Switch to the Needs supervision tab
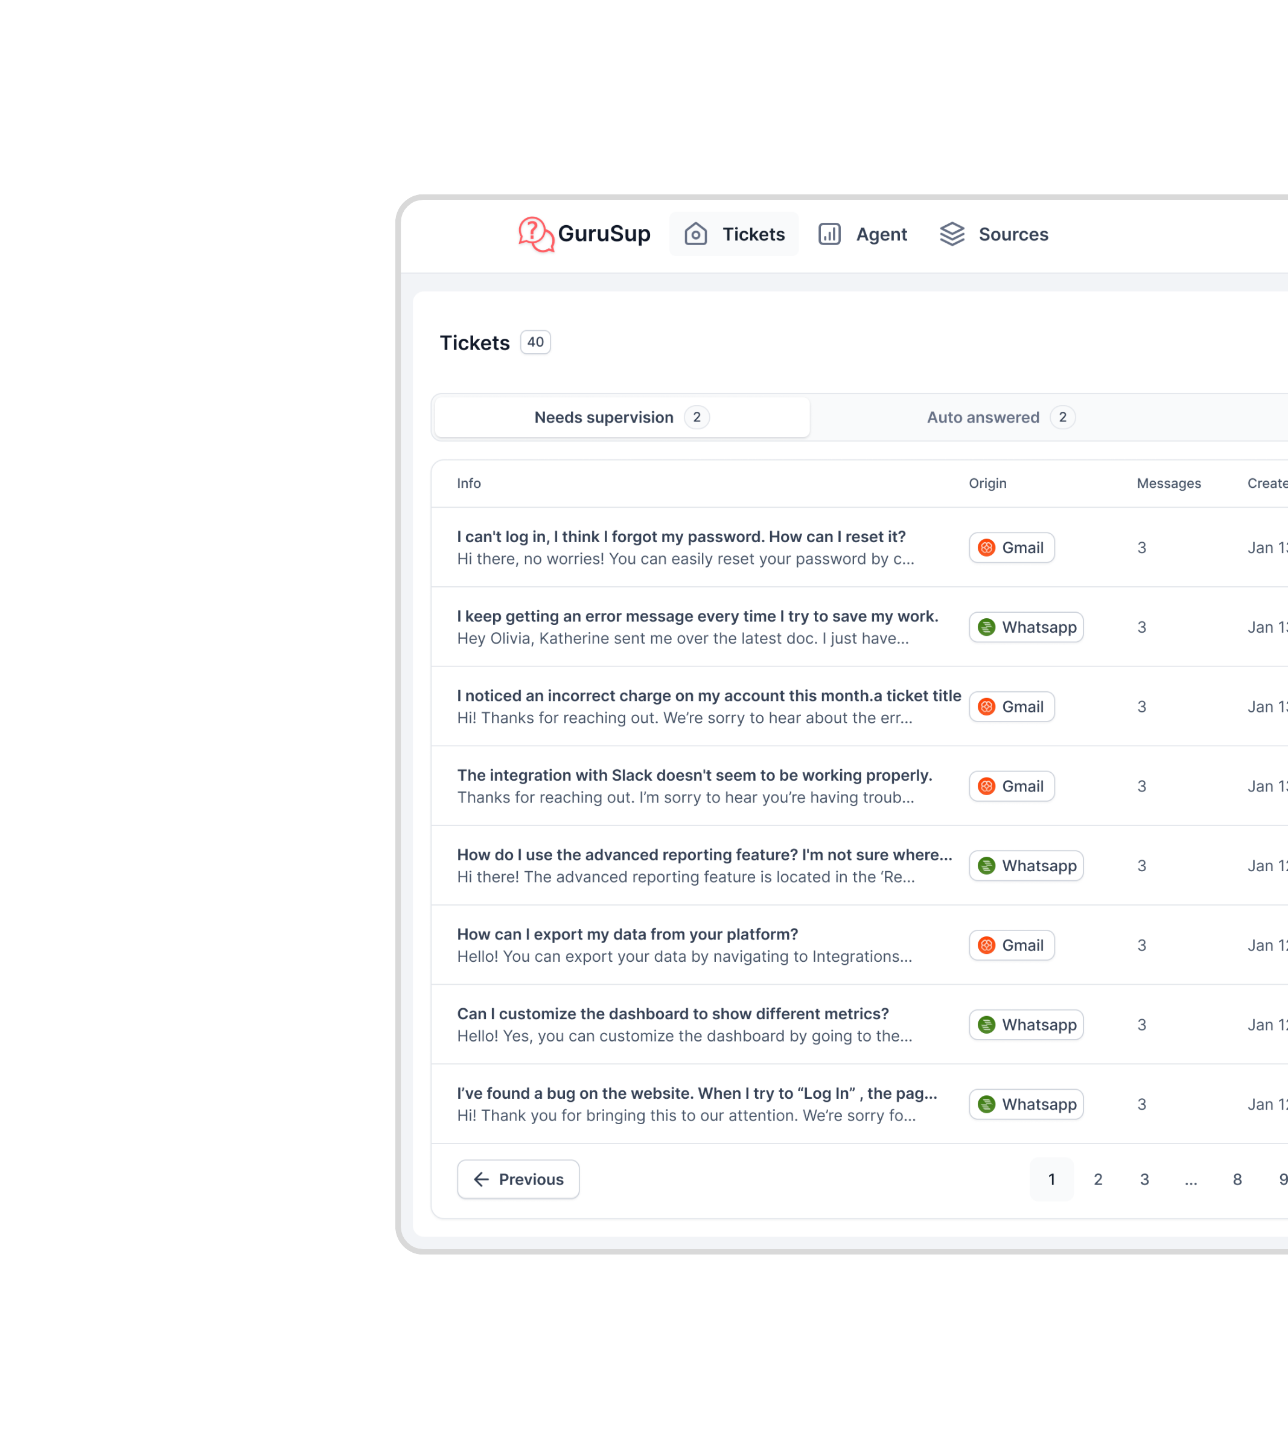 pos(622,417)
